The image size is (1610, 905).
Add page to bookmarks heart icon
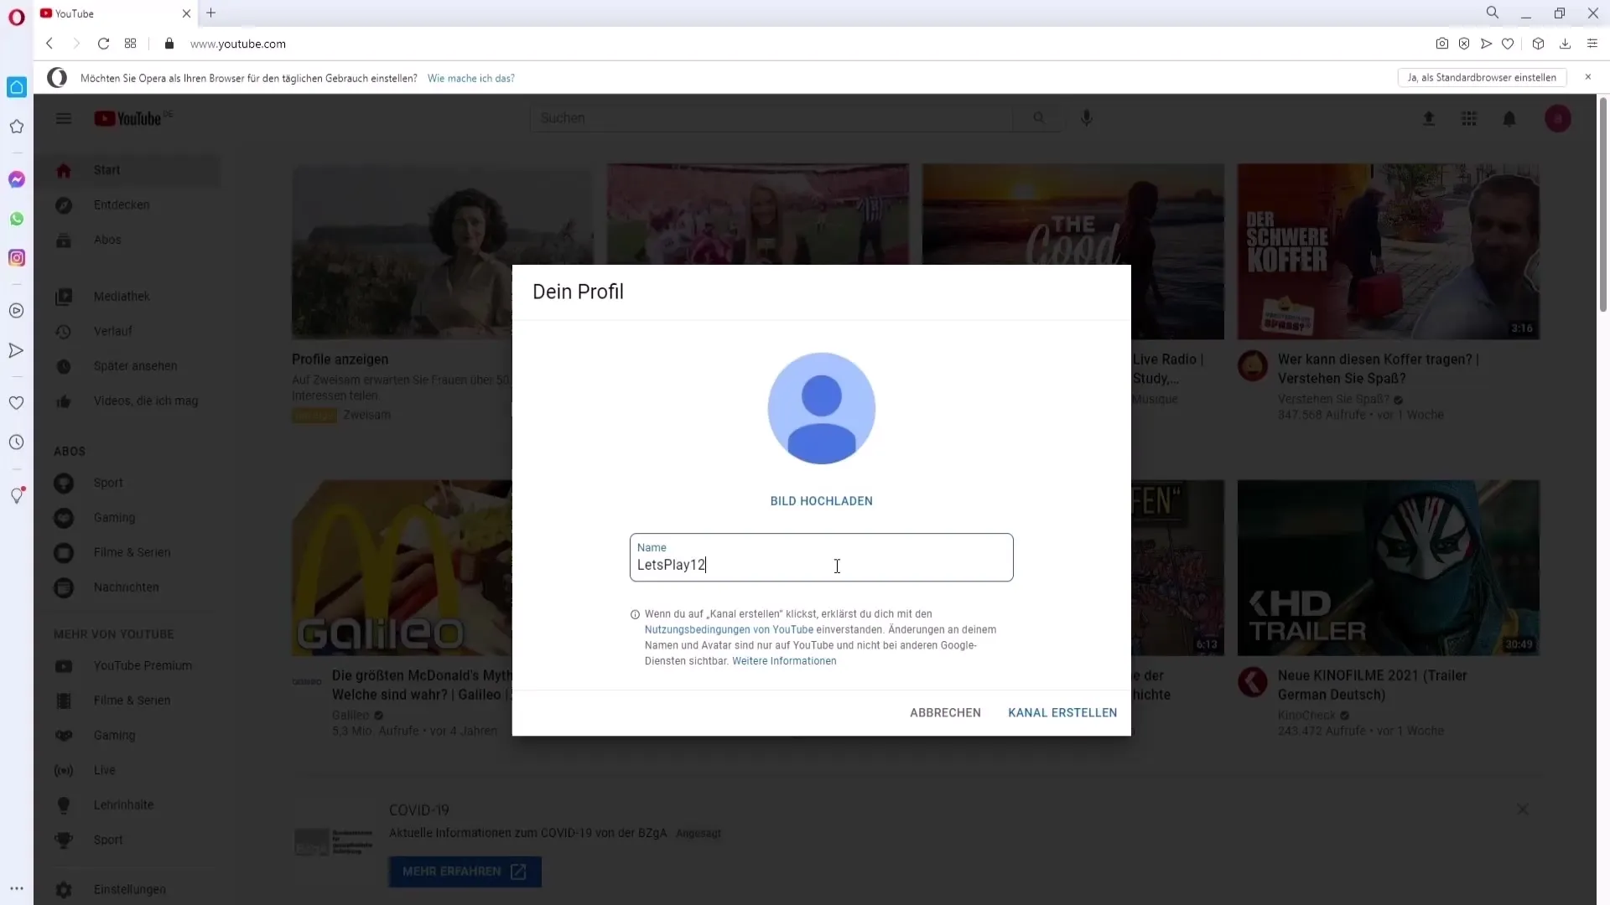point(1508,44)
